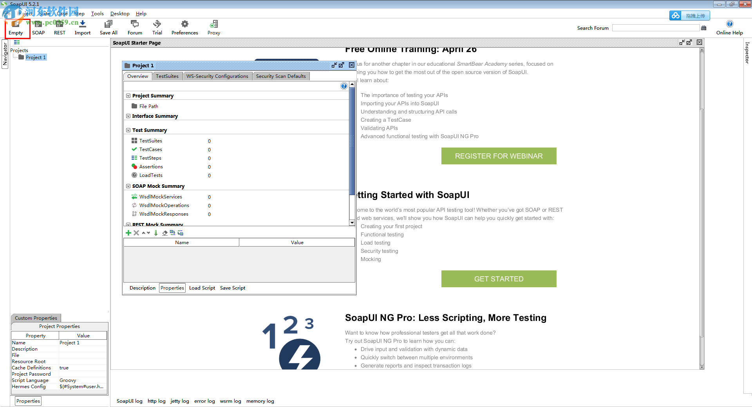Open the Project menu
Screen dimensions: 752x407
pos(25,13)
